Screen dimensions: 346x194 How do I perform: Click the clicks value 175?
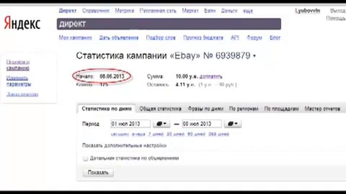point(104,85)
